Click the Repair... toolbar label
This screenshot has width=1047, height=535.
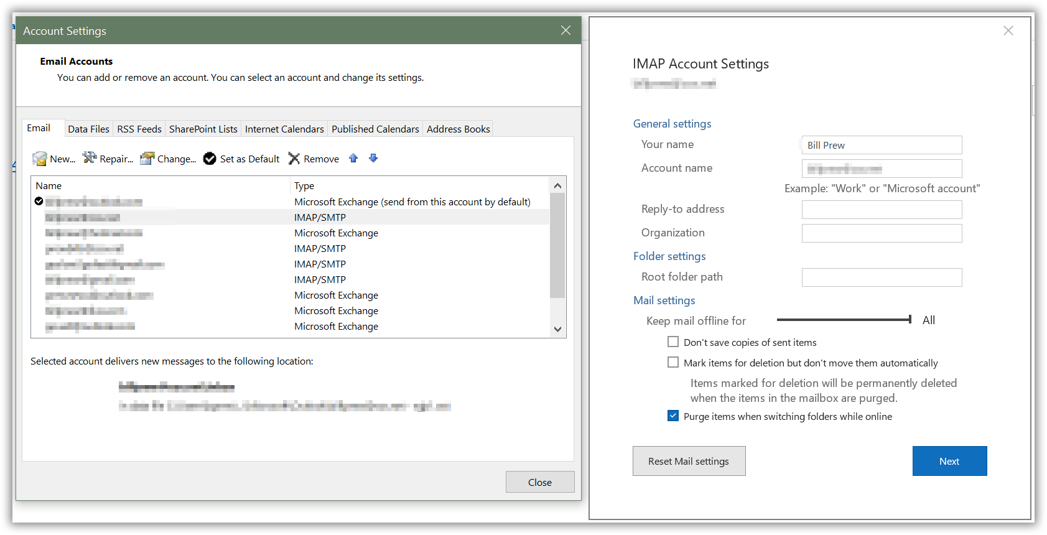click(116, 159)
